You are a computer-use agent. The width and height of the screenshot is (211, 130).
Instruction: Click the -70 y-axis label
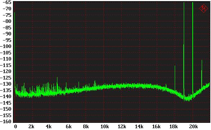[x=7, y=9]
